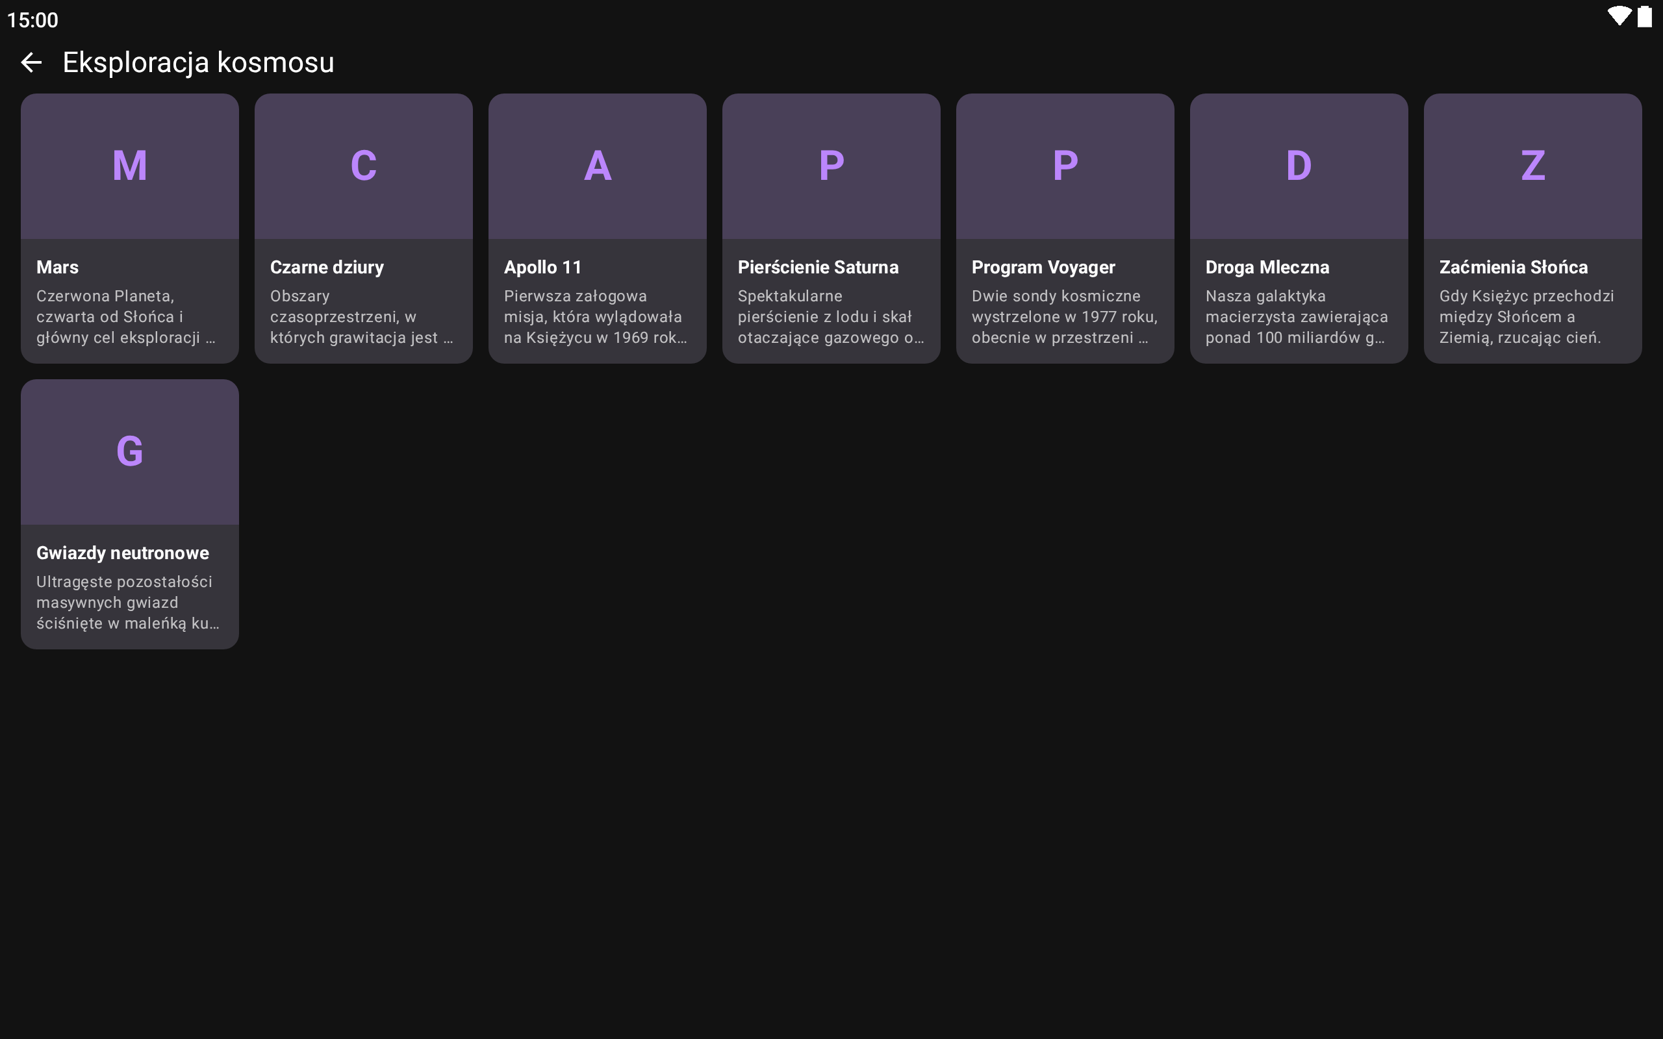Viewport: 1663px width, 1039px height.
Task: Click the Wi-Fi status icon
Action: pyautogui.click(x=1619, y=16)
